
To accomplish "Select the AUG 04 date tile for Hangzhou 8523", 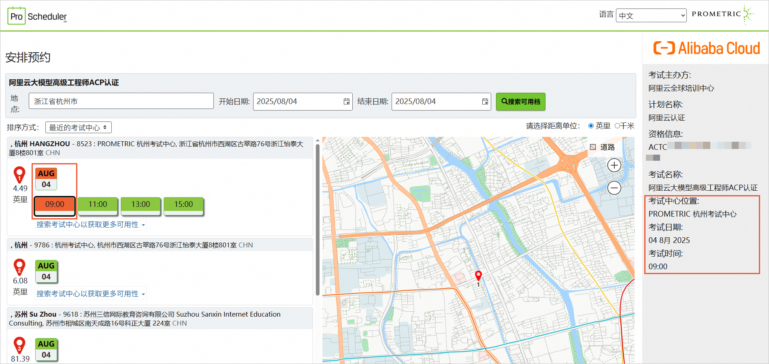I will pyautogui.click(x=46, y=179).
